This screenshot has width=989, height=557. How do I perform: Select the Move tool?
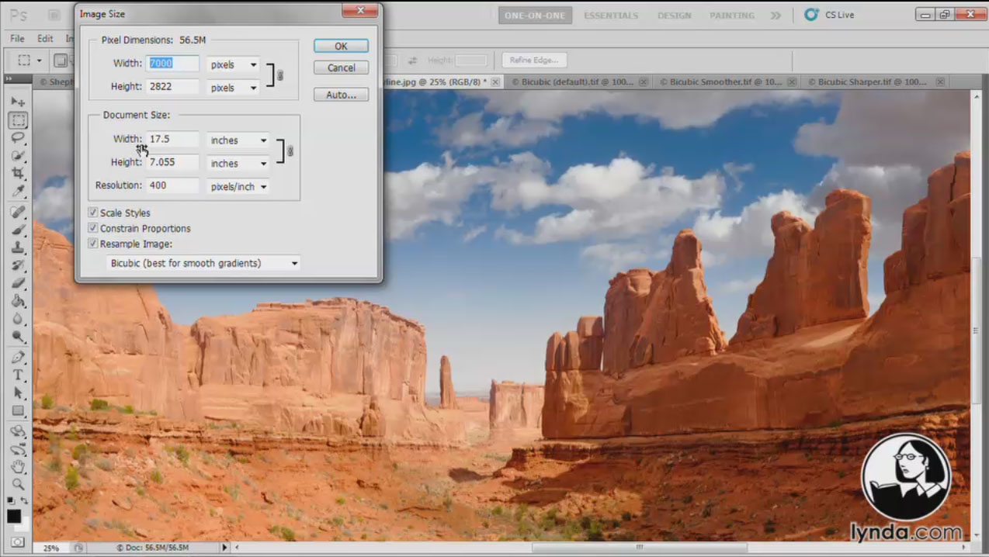[x=17, y=102]
